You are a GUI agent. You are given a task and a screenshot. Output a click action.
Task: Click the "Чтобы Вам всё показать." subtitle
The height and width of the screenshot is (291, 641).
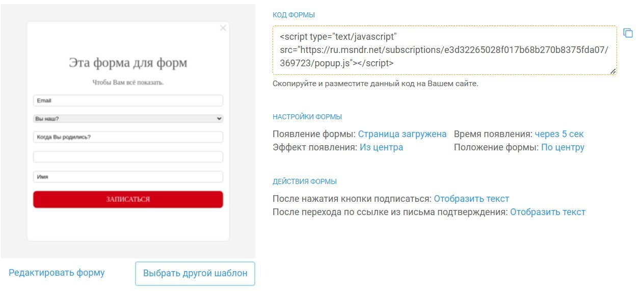(128, 82)
